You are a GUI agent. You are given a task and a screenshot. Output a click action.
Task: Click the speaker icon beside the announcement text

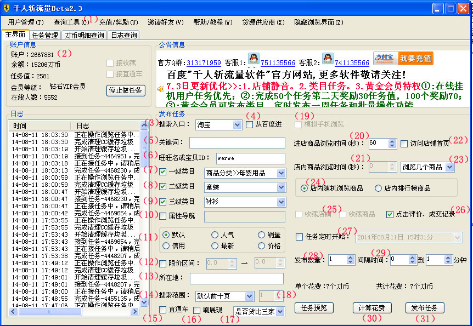click(x=161, y=89)
